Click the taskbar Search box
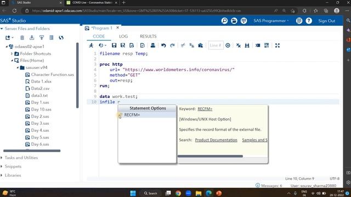Image resolution: width=351 pixels, height=197 pixels. pyautogui.click(x=150, y=193)
